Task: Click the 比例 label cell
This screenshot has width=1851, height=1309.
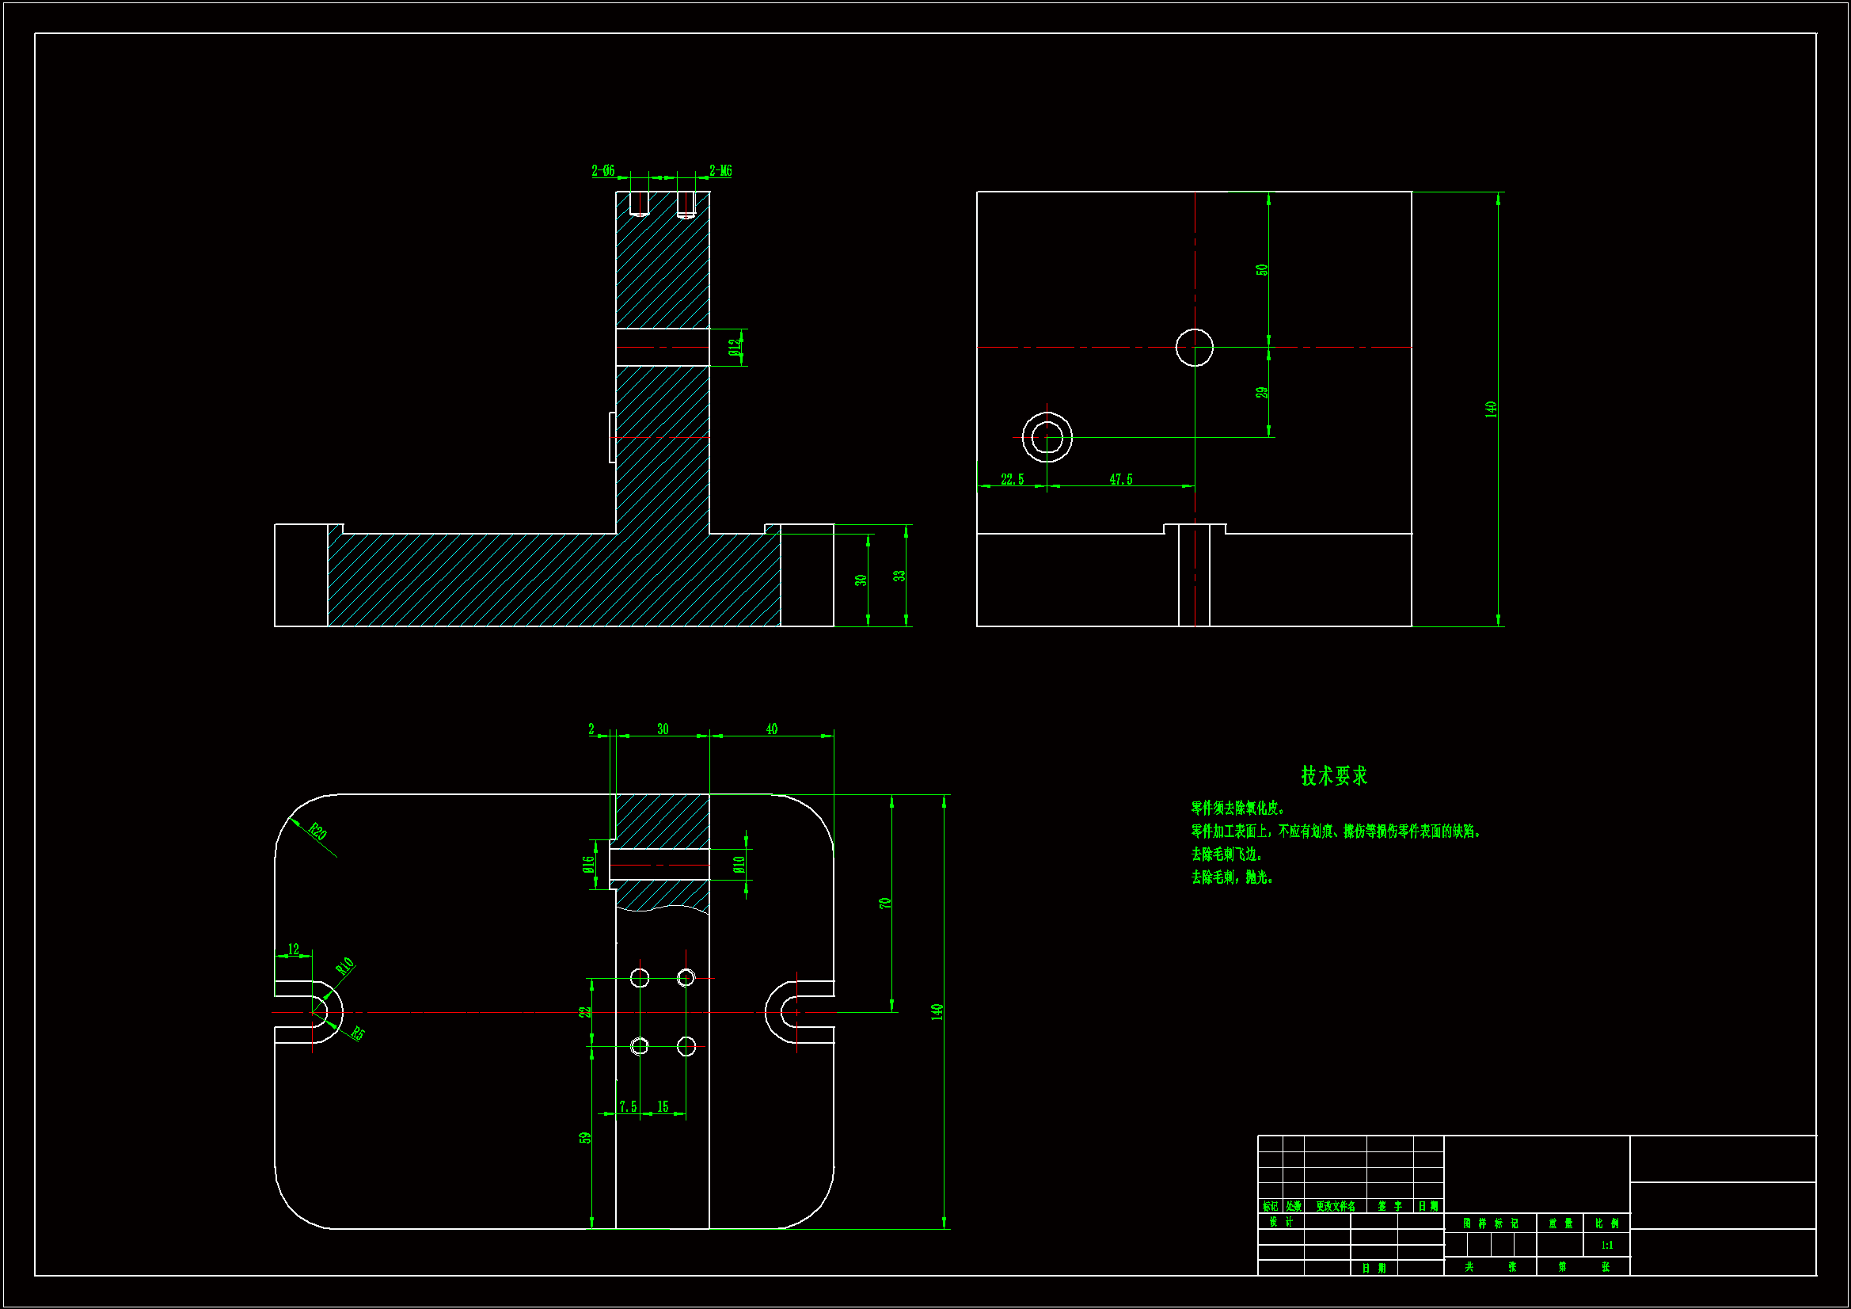Action: [1606, 1223]
